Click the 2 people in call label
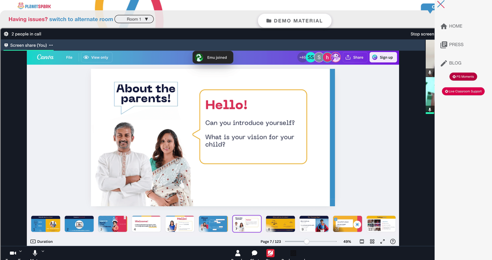This screenshot has width=492, height=260. [27, 34]
